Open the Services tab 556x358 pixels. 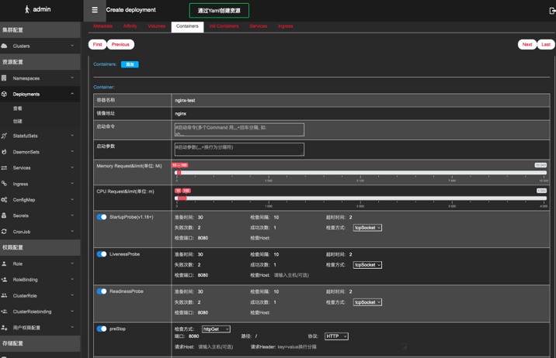tap(258, 26)
